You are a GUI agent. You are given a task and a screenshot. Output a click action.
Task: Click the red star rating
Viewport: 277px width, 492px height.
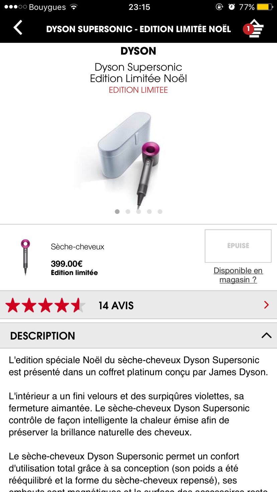pyautogui.click(x=45, y=305)
